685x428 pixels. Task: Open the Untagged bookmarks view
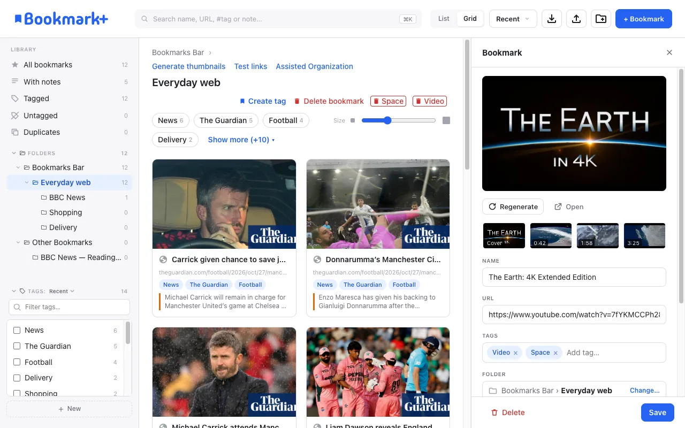tap(70, 116)
